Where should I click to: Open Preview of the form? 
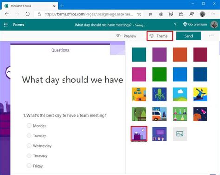click(x=126, y=36)
